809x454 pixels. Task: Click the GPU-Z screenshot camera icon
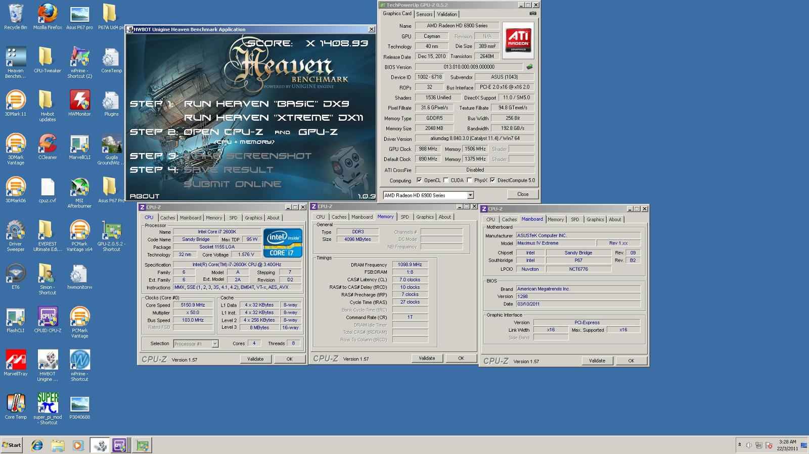coord(532,14)
